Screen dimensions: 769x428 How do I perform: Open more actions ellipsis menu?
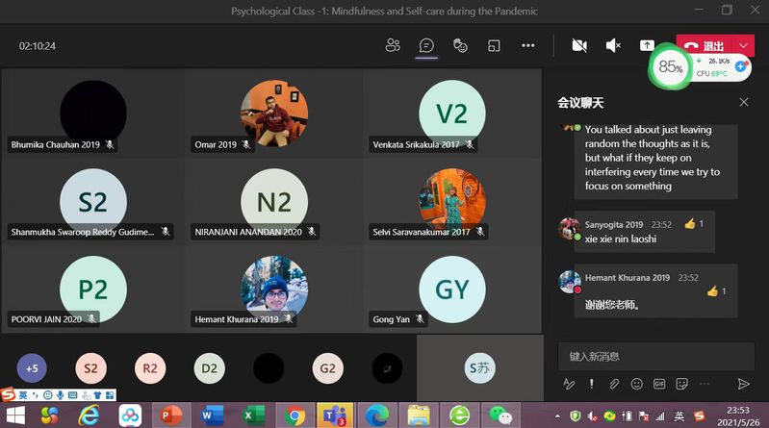(527, 45)
